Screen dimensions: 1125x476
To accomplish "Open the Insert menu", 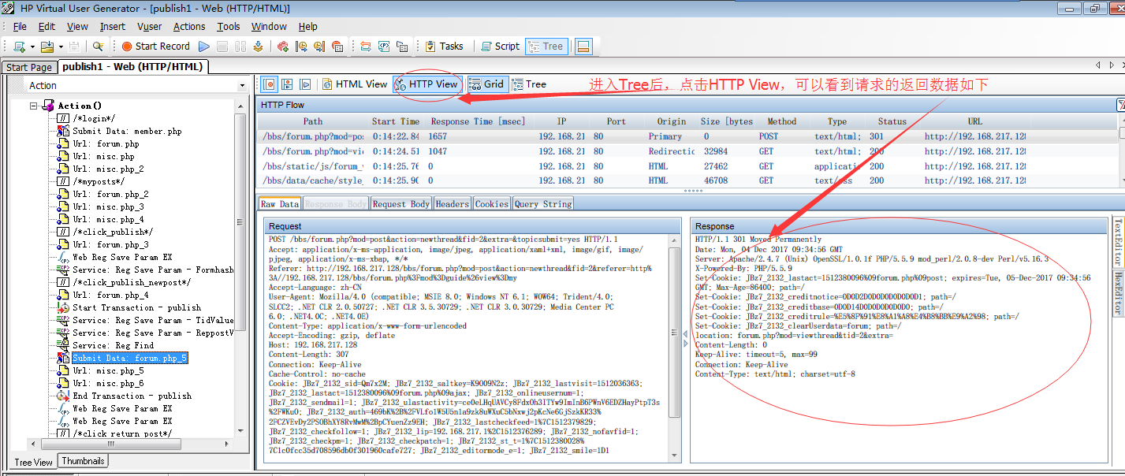I will 113,26.
